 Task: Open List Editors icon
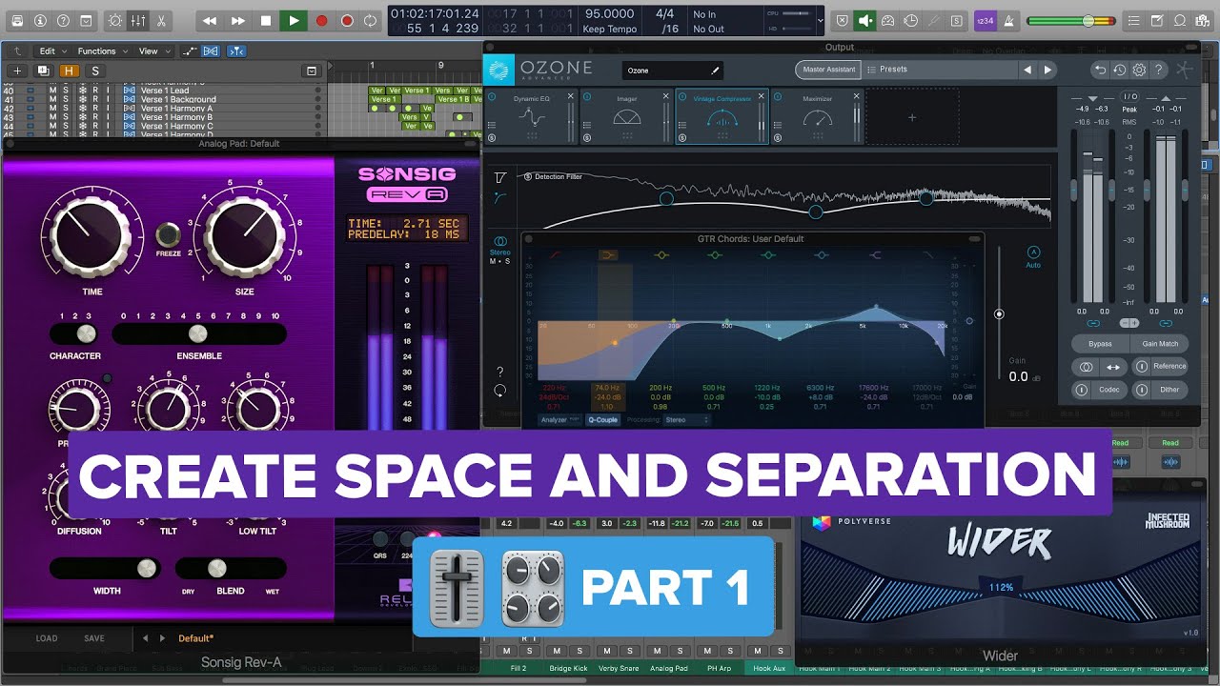pyautogui.click(x=1134, y=20)
